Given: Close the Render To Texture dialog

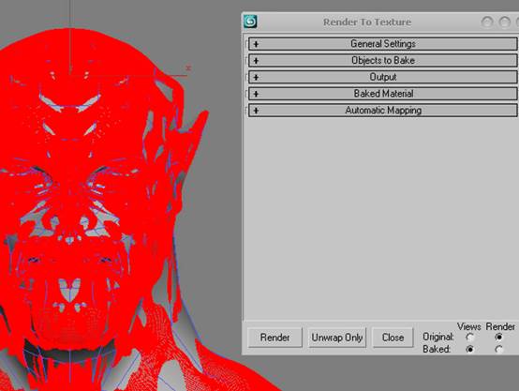Looking at the screenshot, I should pos(393,338).
